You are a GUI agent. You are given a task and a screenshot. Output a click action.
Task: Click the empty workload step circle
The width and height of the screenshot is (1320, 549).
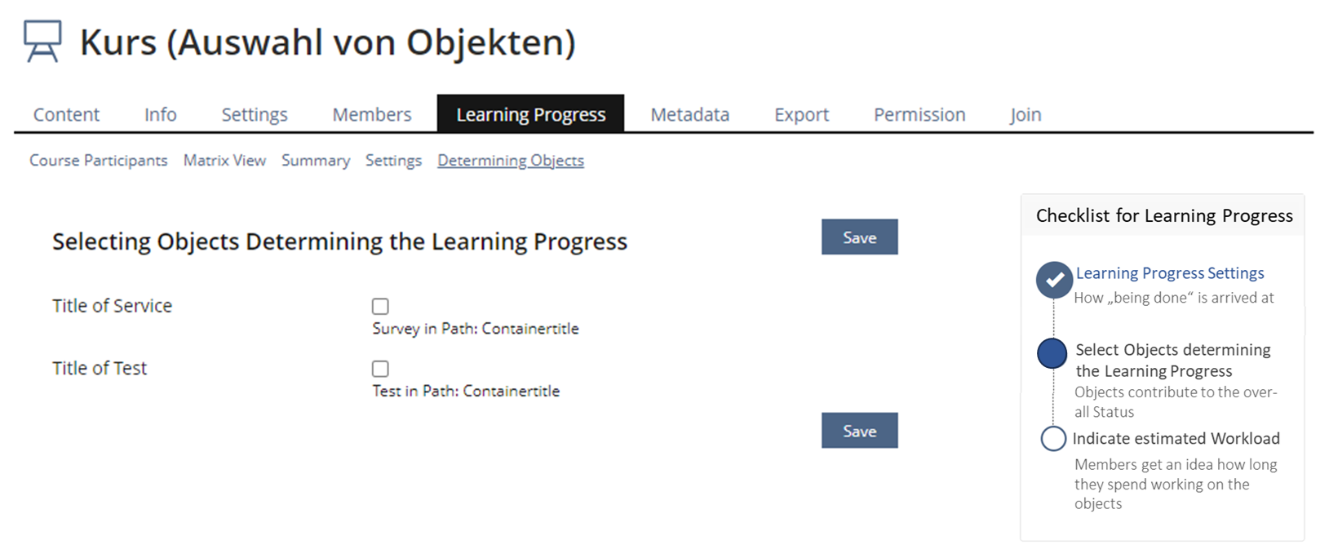1052,439
